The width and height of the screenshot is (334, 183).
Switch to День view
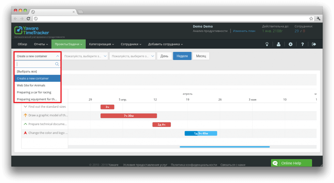tap(164, 56)
